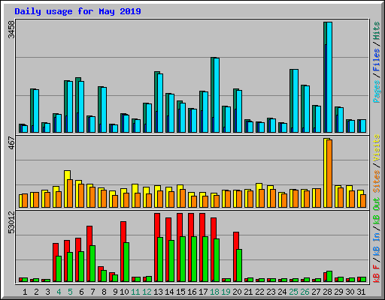
Task: Click the "Hits" legend label
Action: [376, 31]
